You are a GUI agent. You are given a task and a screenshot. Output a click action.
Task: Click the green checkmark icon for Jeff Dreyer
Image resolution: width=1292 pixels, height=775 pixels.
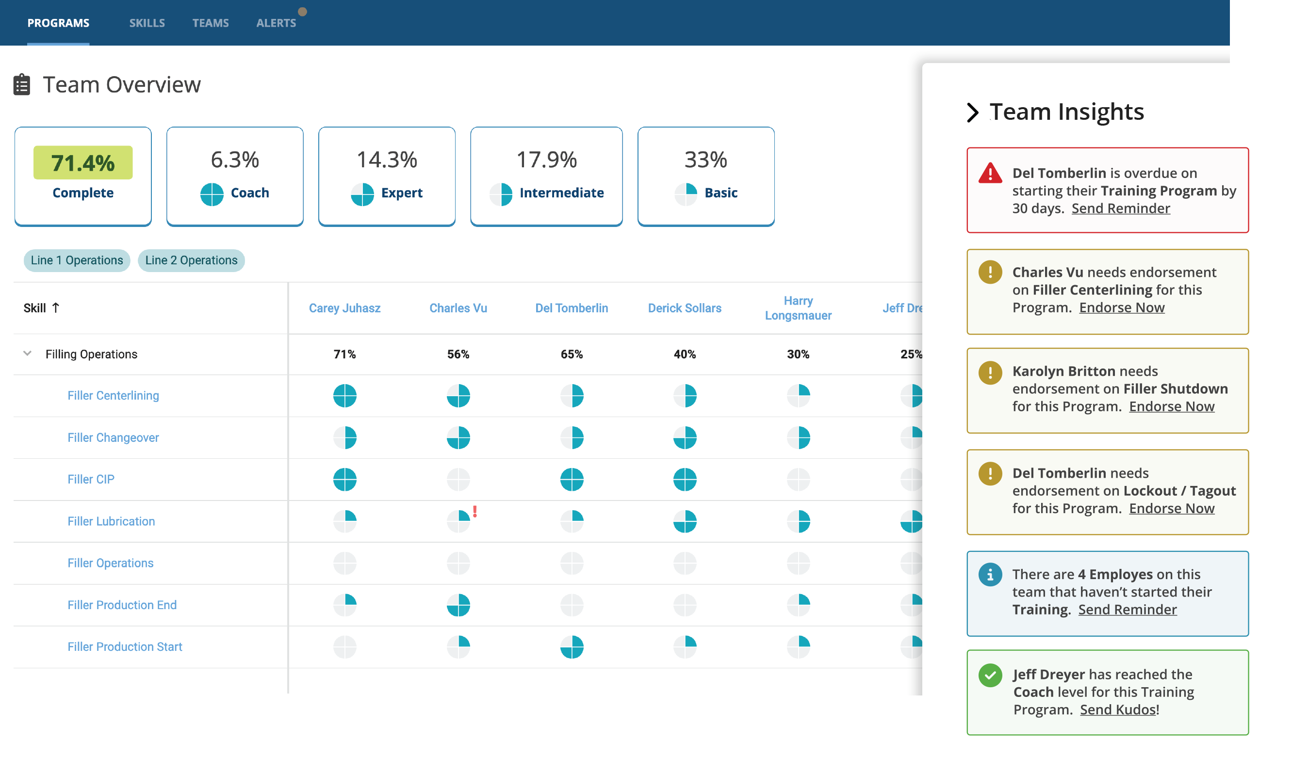(x=990, y=675)
